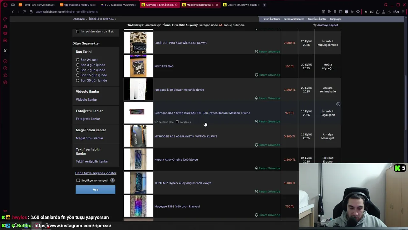Toggle 'İlan açıklamalarını dahil et' checkbox
This screenshot has height=230, width=408.
(78, 32)
